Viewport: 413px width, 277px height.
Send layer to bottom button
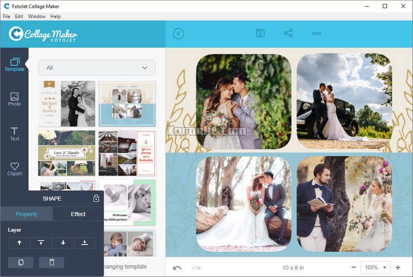point(84,243)
